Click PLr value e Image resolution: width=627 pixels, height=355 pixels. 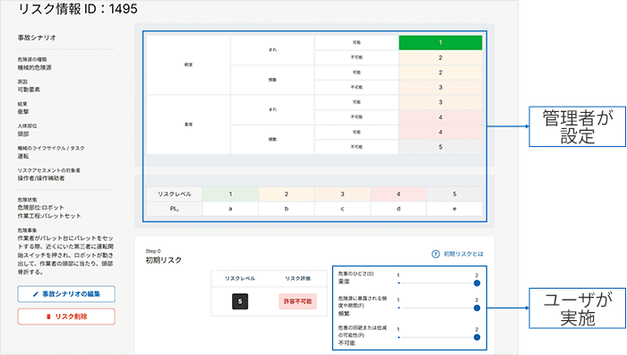tap(454, 209)
